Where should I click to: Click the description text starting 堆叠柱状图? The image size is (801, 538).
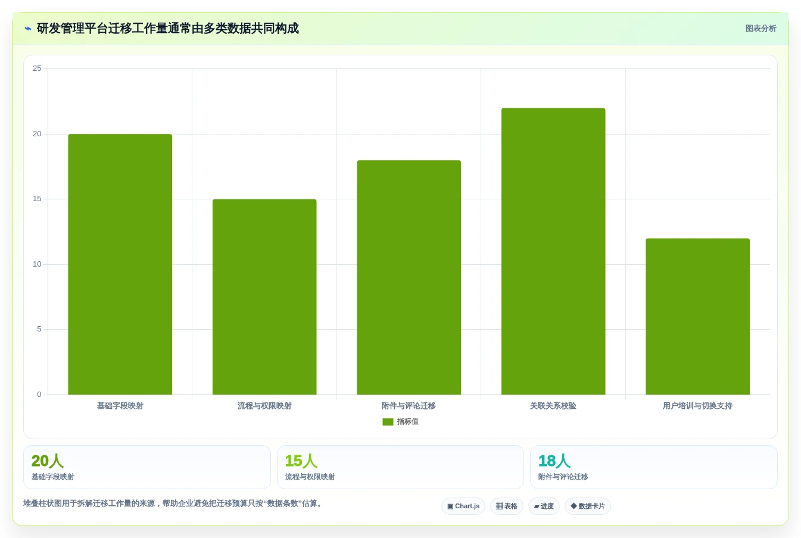coord(174,503)
